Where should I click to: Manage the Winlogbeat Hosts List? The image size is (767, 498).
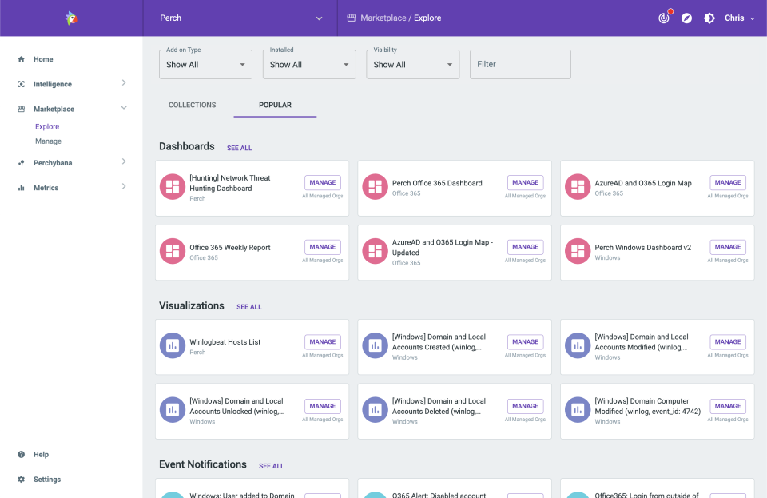(322, 342)
